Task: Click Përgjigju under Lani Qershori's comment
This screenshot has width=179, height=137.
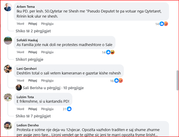Action: (47, 81)
